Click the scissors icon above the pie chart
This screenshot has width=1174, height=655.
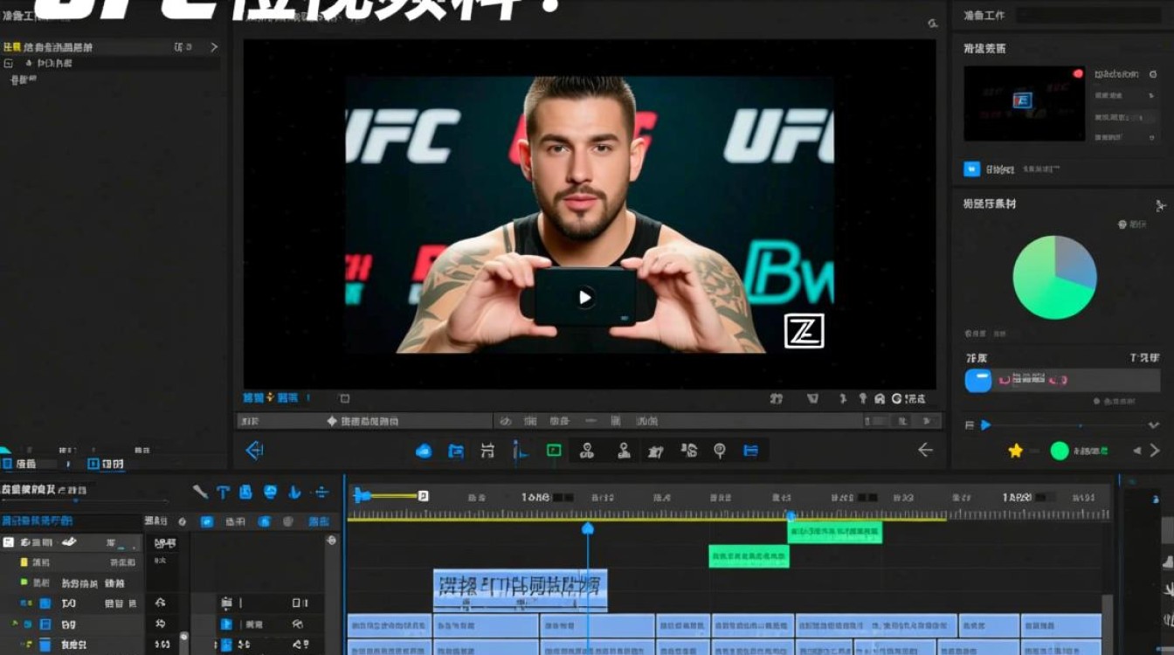click(x=1160, y=205)
